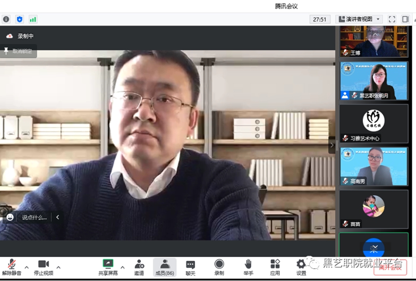Open the share screen (共享屏幕) tool
The height and width of the screenshot is (281, 416).
pyautogui.click(x=108, y=267)
